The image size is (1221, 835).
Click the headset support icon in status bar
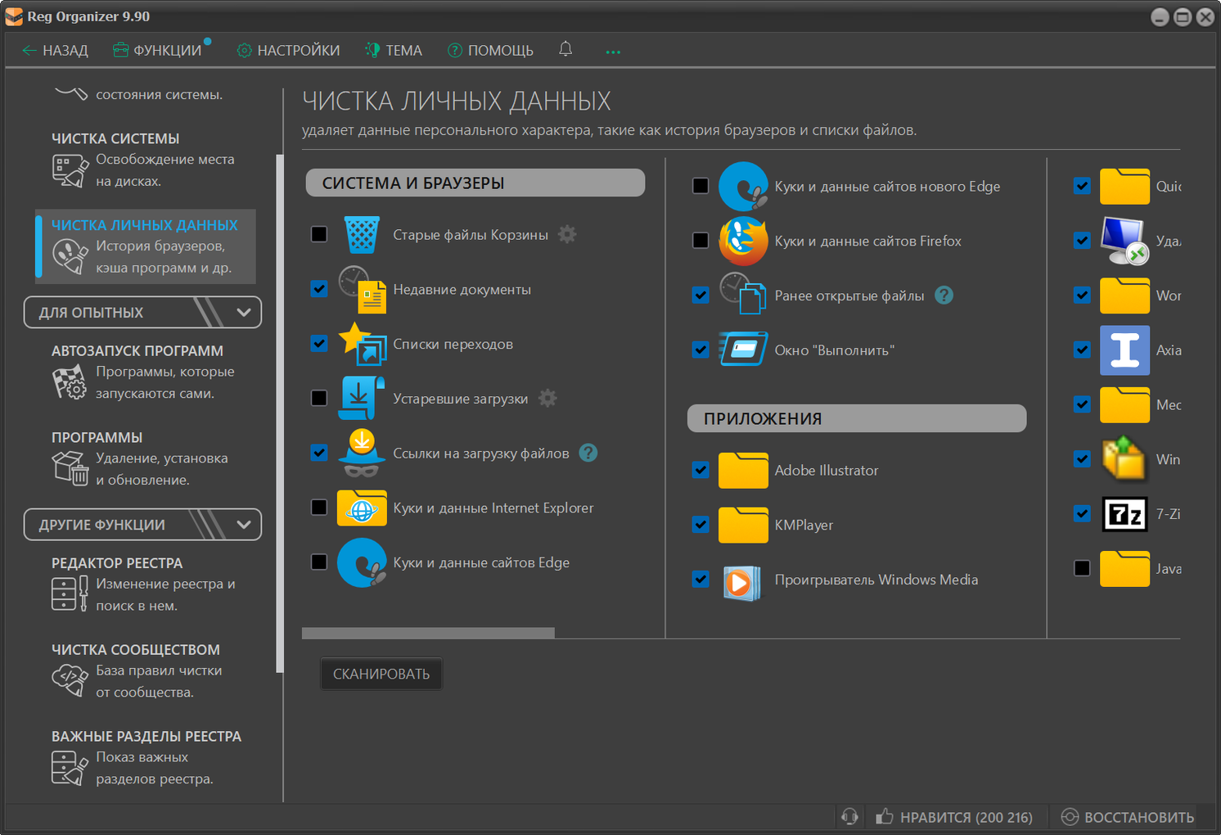[849, 816]
